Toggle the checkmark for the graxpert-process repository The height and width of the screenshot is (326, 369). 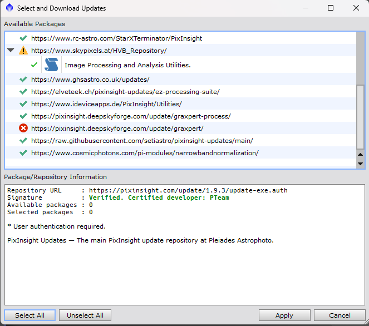23,116
